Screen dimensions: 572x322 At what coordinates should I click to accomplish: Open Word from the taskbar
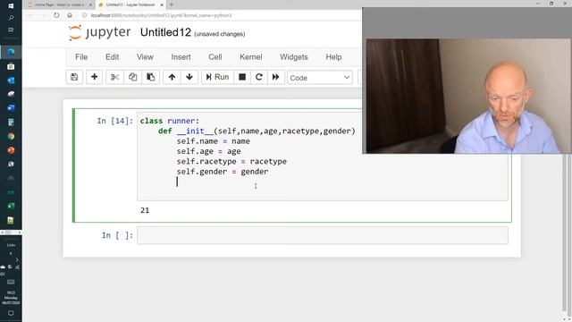click(x=11, y=108)
